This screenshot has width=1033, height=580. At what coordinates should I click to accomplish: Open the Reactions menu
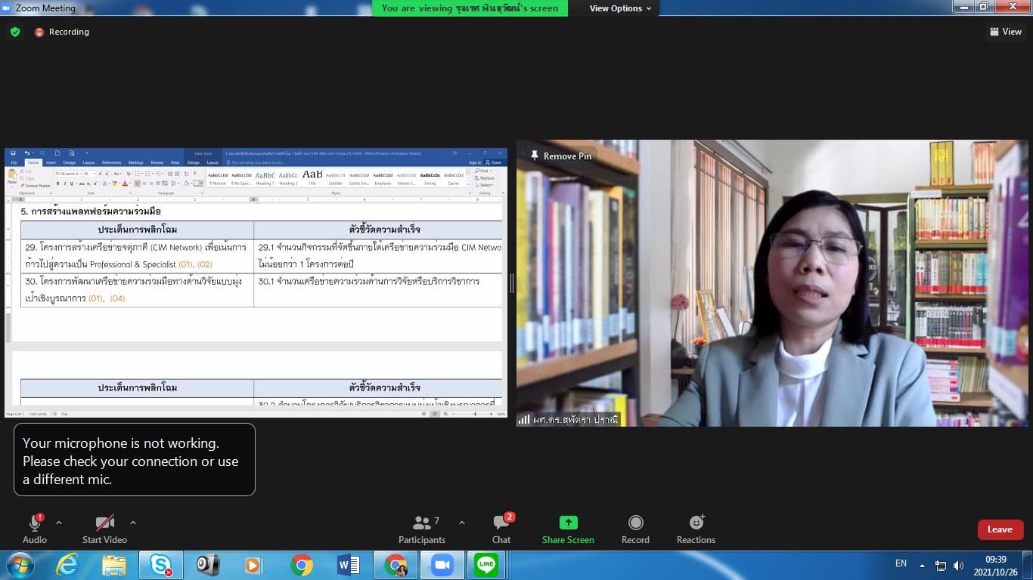point(696,523)
